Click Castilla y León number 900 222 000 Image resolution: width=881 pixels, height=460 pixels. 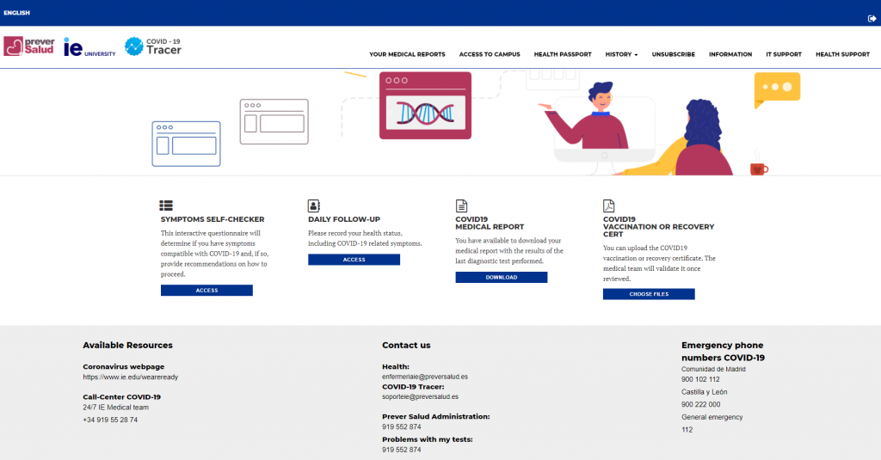tap(700, 404)
